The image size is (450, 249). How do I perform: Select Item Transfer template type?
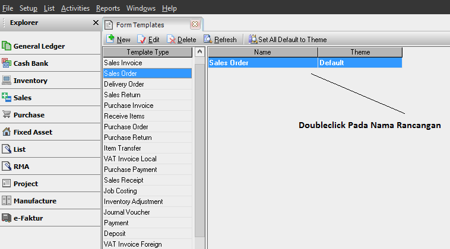[x=147, y=148]
